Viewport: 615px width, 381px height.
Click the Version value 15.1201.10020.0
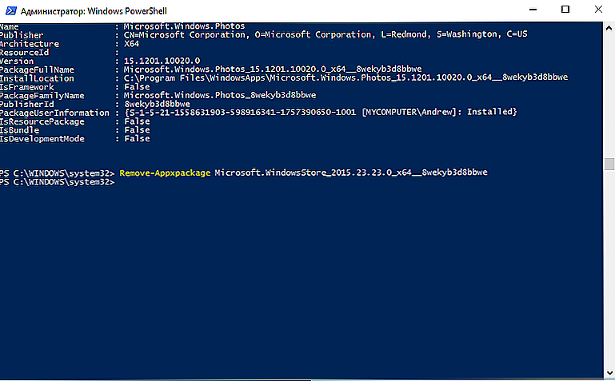click(162, 61)
